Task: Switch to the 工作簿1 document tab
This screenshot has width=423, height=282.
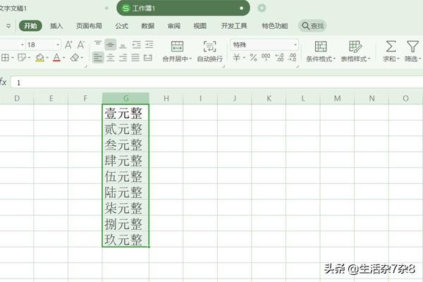Action: (183, 8)
